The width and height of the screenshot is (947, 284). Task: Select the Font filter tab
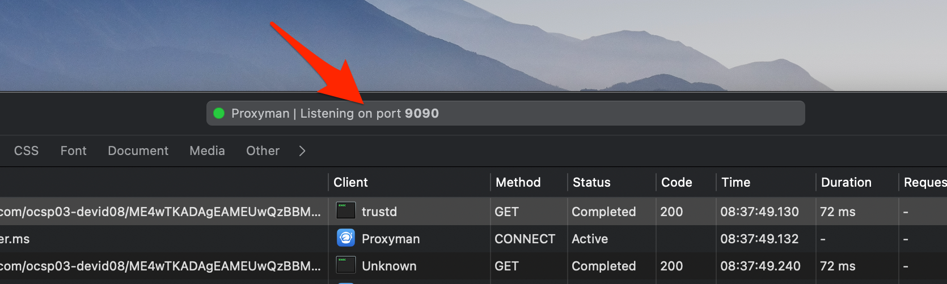coord(74,151)
